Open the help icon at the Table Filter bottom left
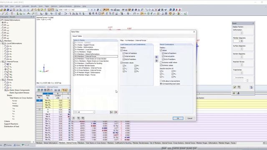The width and height of the screenshot is (267, 150). (73, 118)
